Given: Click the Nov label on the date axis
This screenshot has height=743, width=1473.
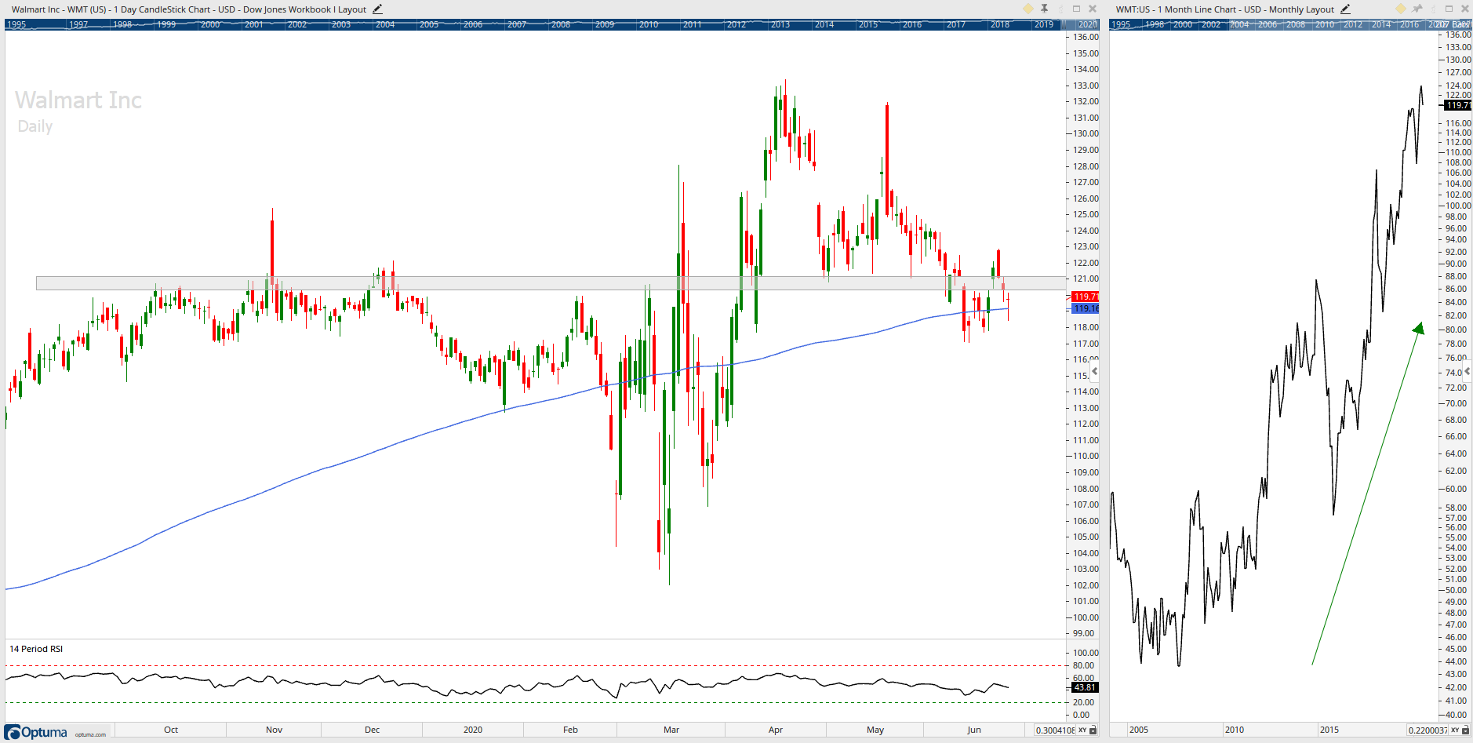Looking at the screenshot, I should click(x=275, y=730).
